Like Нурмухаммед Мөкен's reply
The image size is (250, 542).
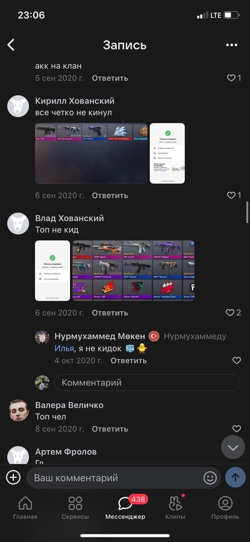tap(236, 360)
